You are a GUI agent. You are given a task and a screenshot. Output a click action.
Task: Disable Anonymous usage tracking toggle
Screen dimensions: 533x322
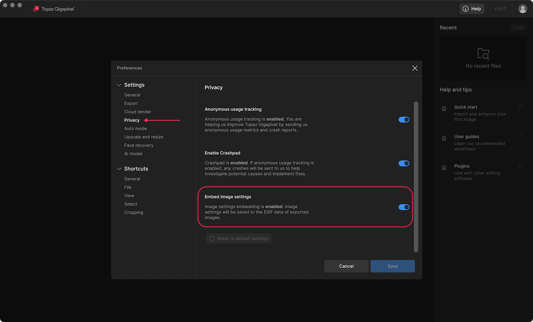tap(404, 120)
